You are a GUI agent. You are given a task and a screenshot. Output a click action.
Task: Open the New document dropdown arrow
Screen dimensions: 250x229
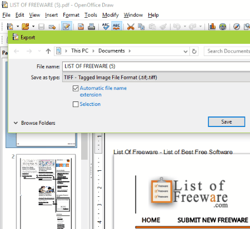click(18, 27)
